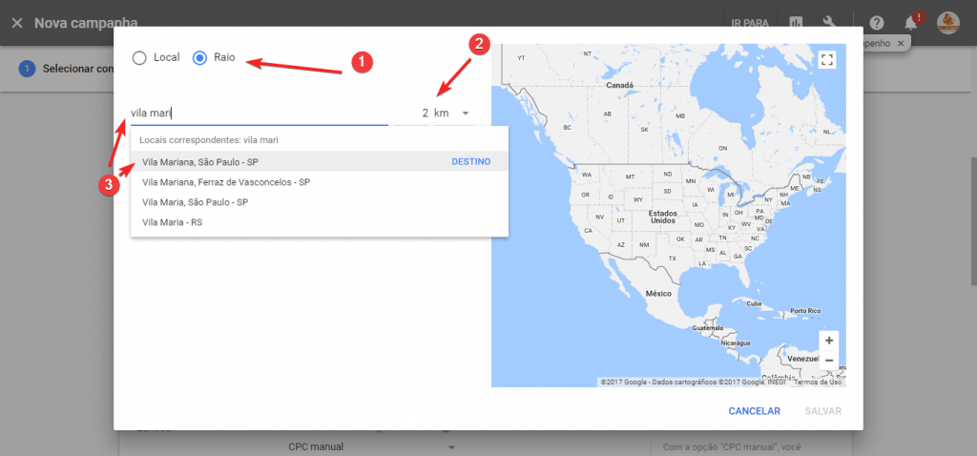Open the account avatar menu
This screenshot has width=977, height=456.
tap(947, 23)
